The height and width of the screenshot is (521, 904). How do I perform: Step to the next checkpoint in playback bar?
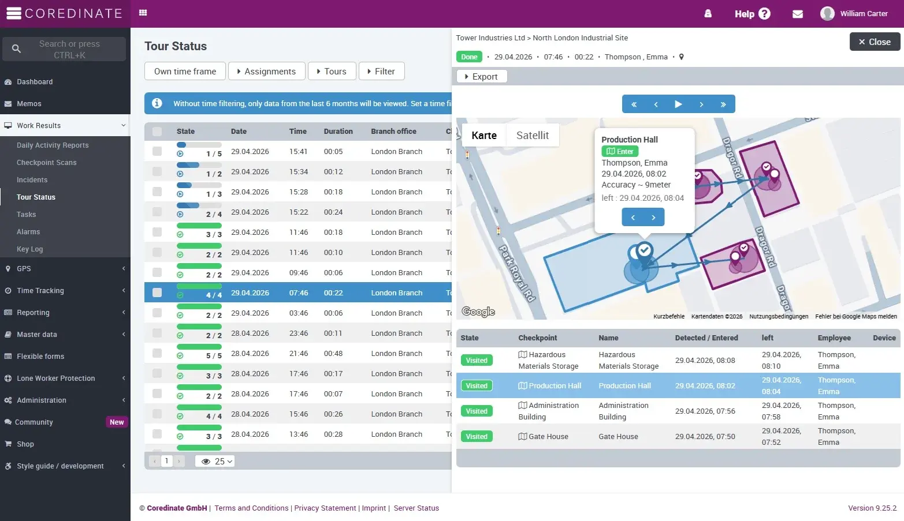pyautogui.click(x=701, y=104)
